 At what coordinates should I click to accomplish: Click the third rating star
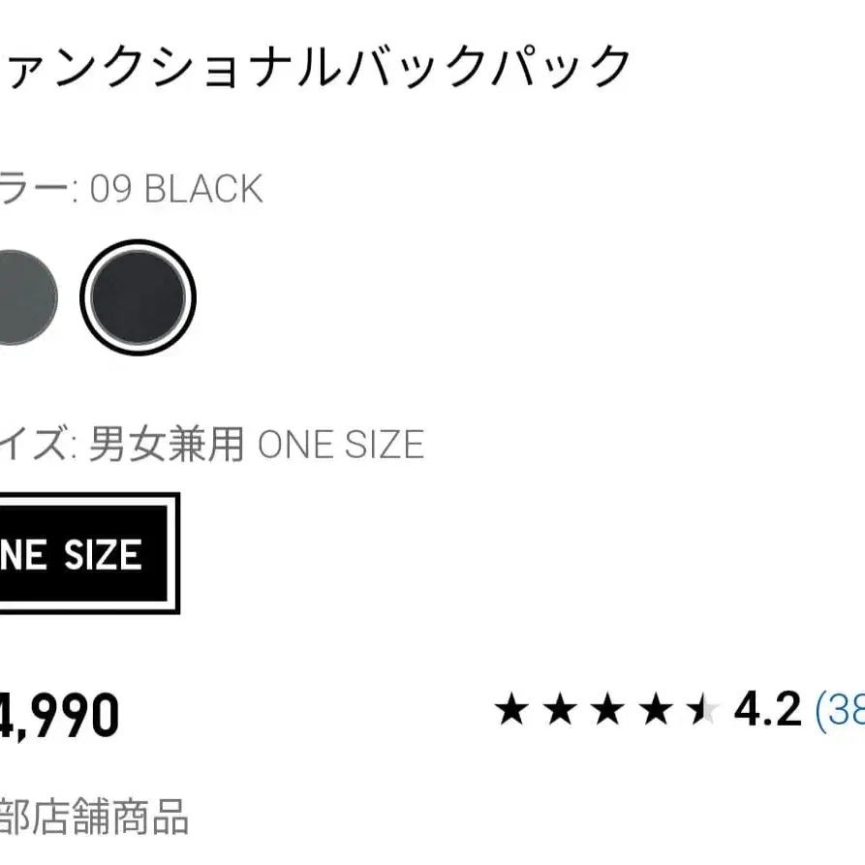tap(607, 710)
